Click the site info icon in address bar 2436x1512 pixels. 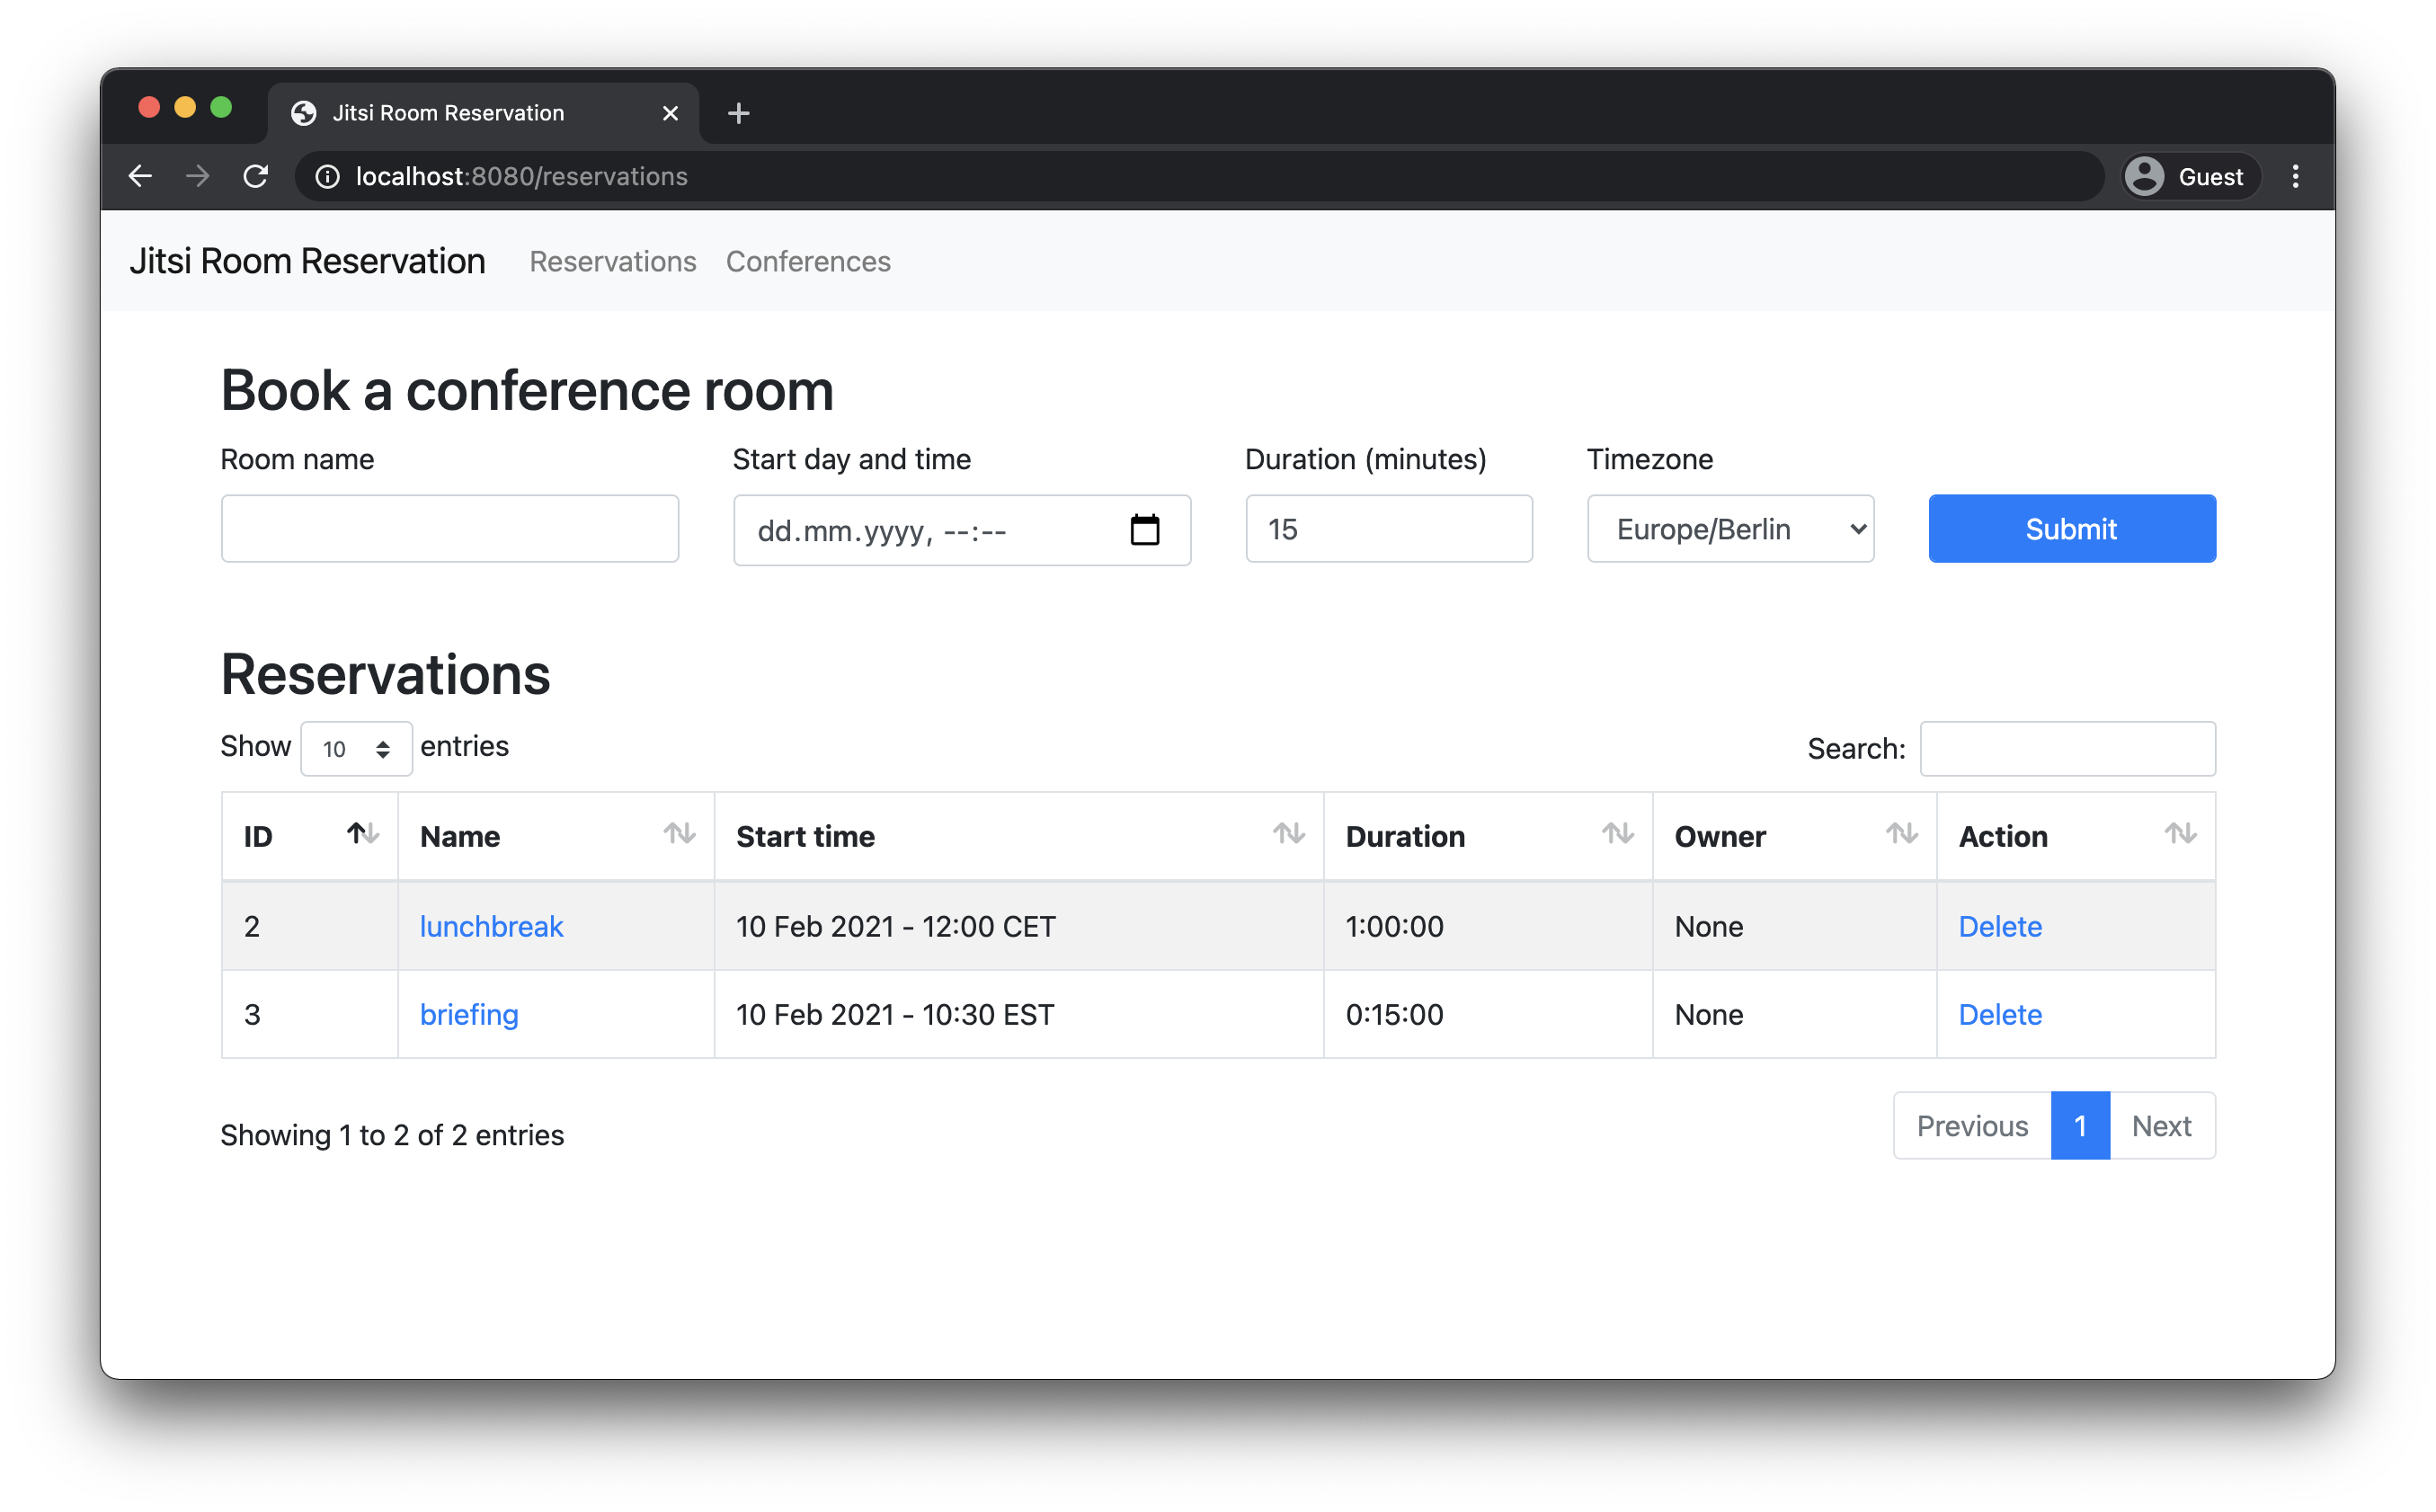point(327,176)
